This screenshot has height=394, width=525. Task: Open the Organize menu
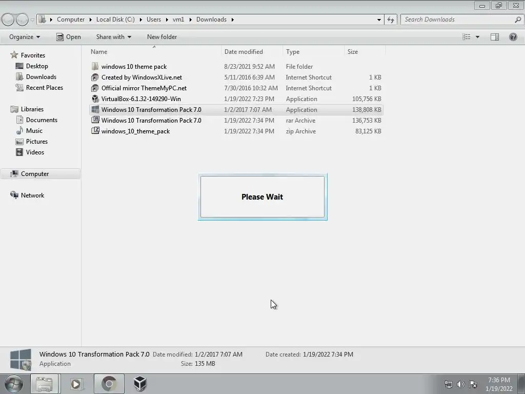click(x=25, y=37)
